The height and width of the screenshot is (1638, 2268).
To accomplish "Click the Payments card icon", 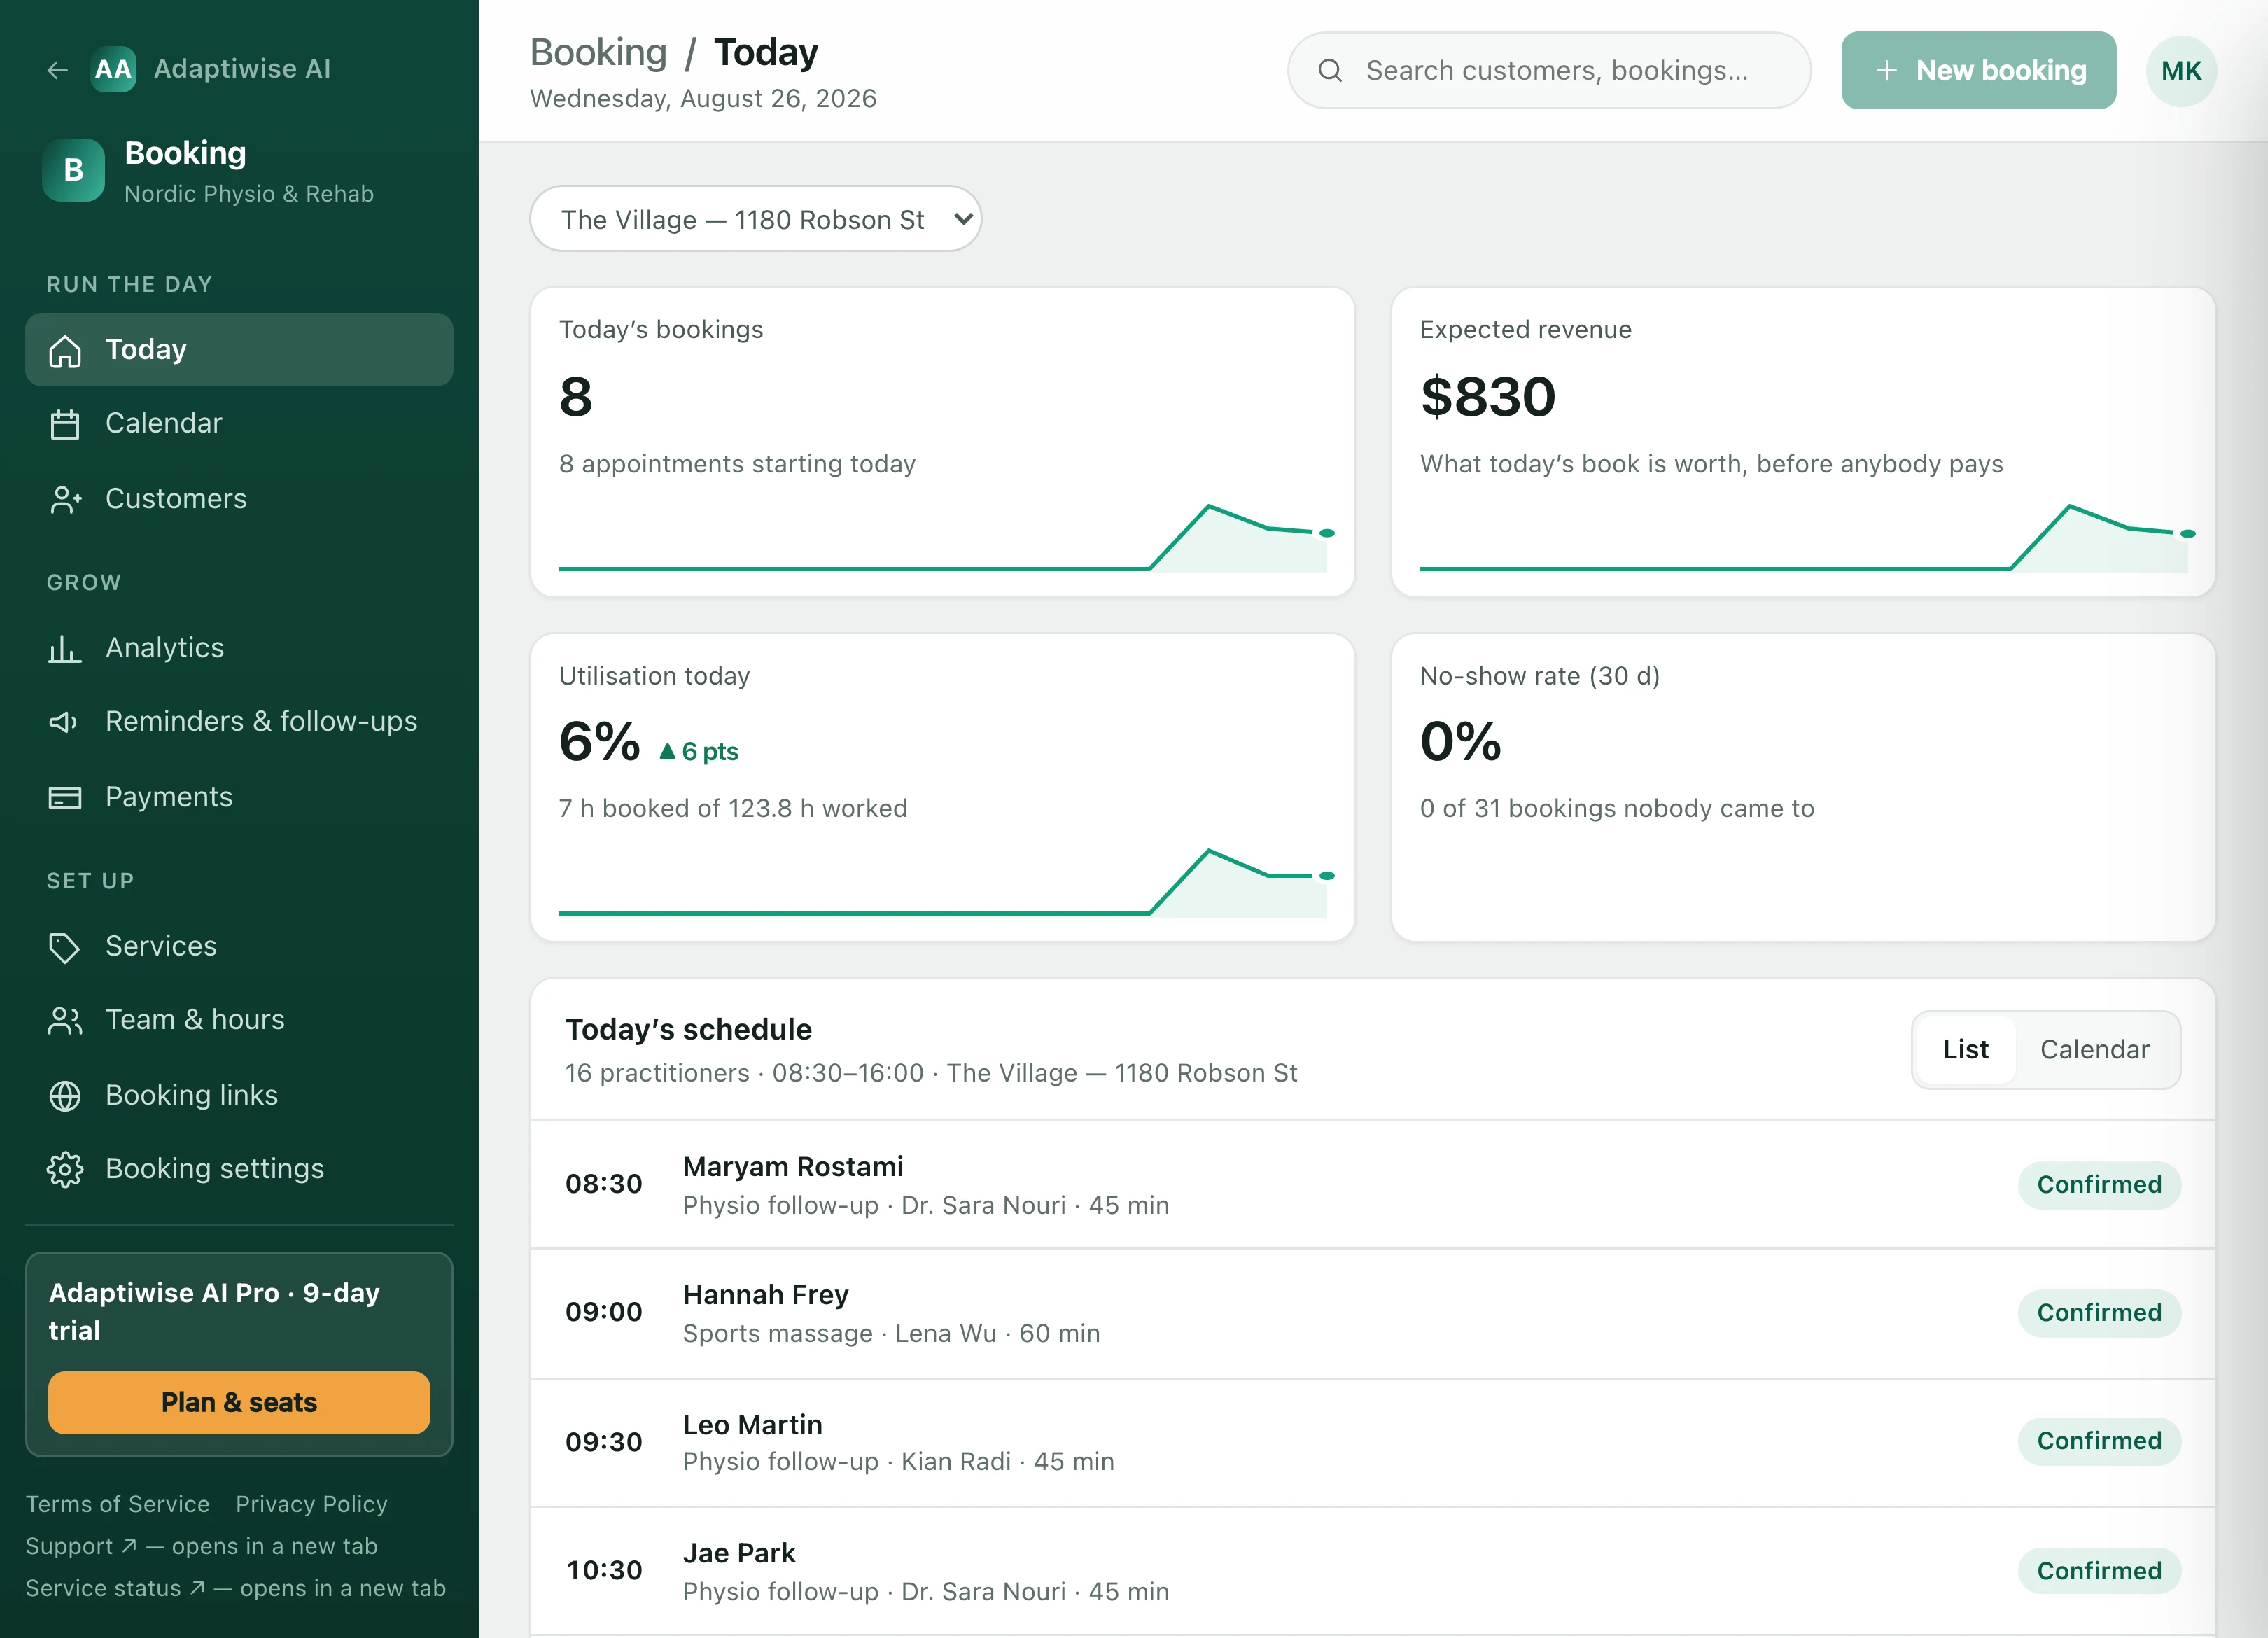I will 65,797.
